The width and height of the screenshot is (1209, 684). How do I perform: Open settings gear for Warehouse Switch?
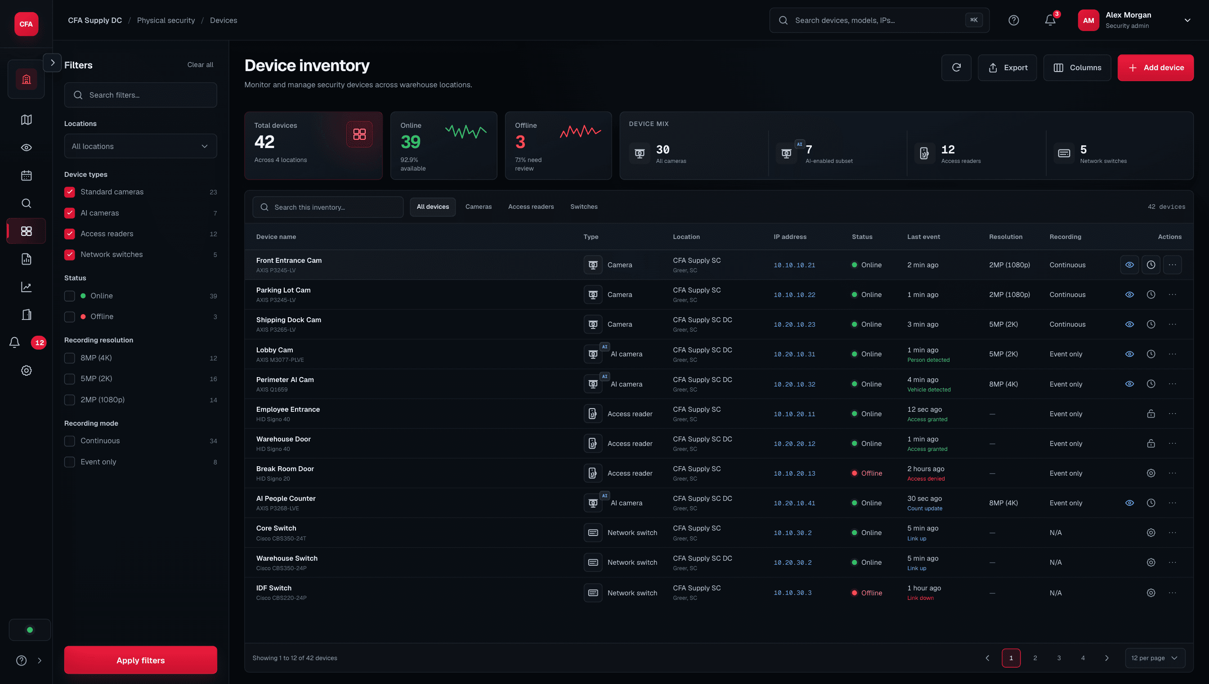click(1151, 562)
